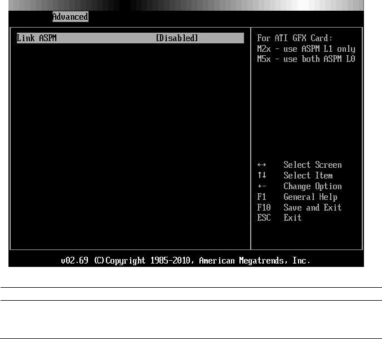
Task: Select the Link ASPM setting label
Action: pyautogui.click(x=37, y=38)
